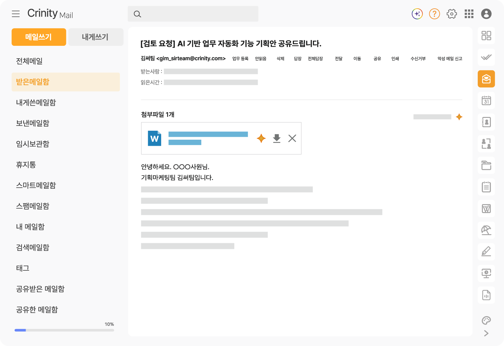Open settings gear in the header

[x=452, y=14]
